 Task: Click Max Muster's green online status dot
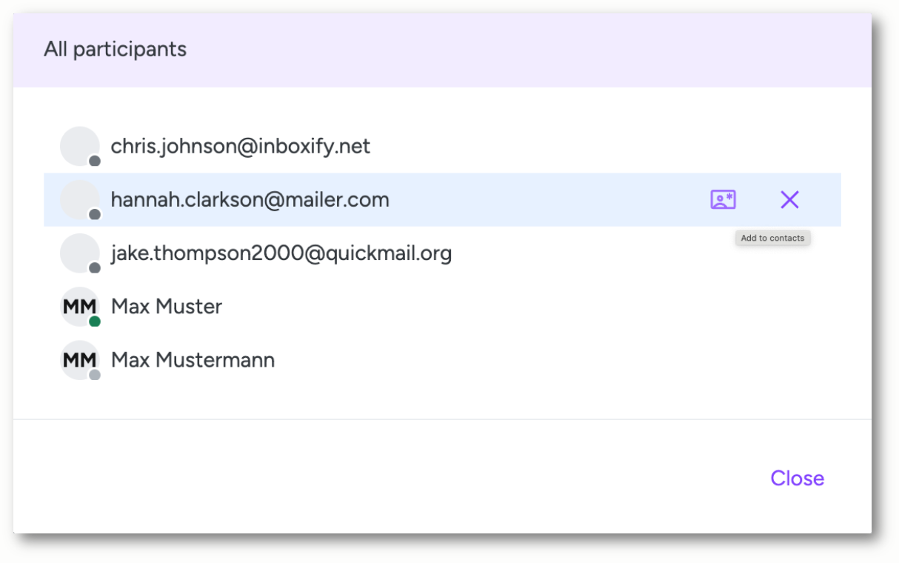[x=95, y=322]
